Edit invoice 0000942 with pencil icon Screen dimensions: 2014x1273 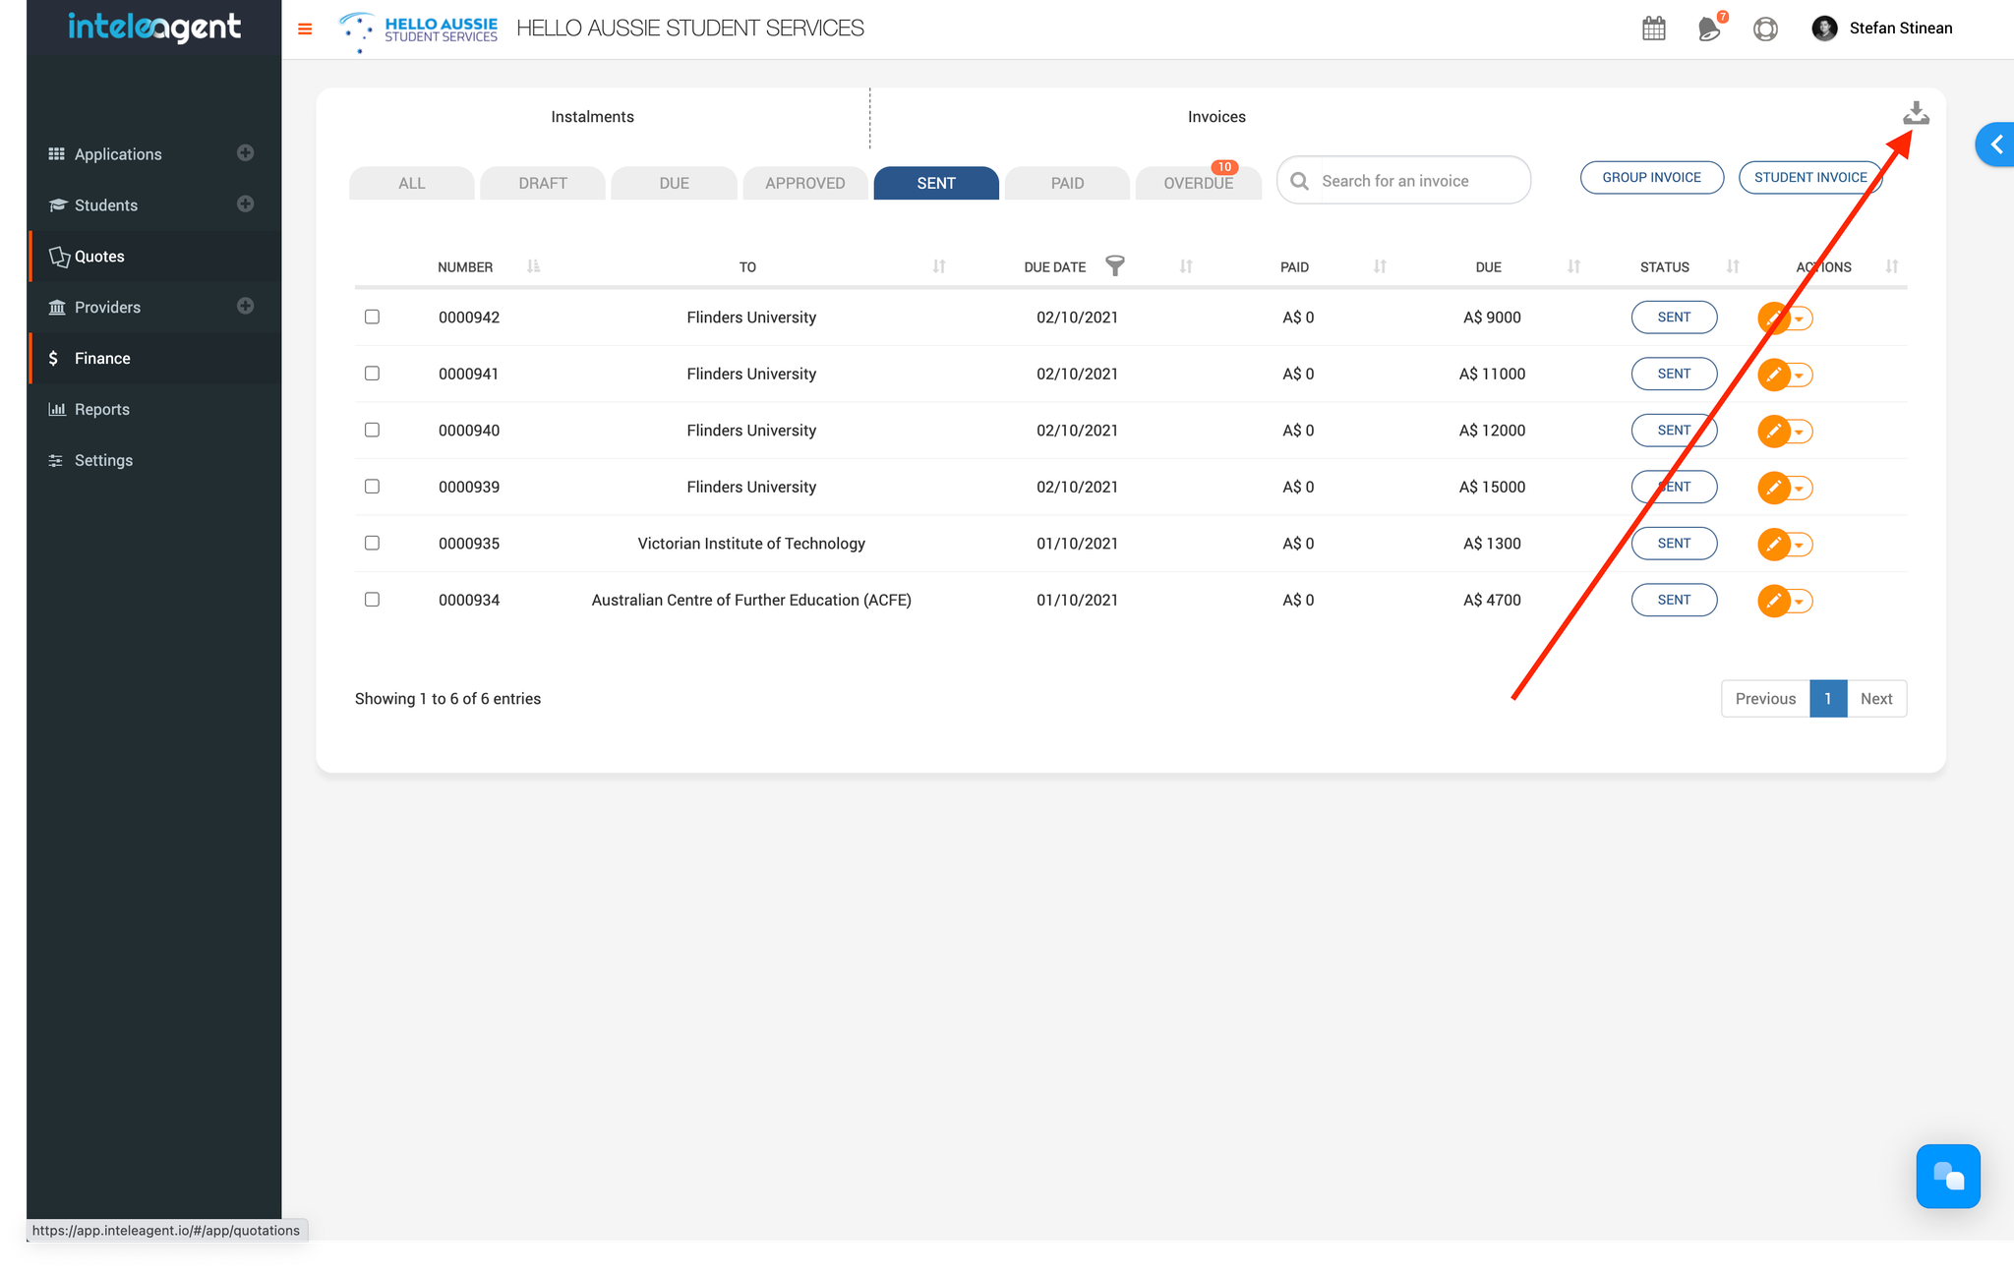1773,318
